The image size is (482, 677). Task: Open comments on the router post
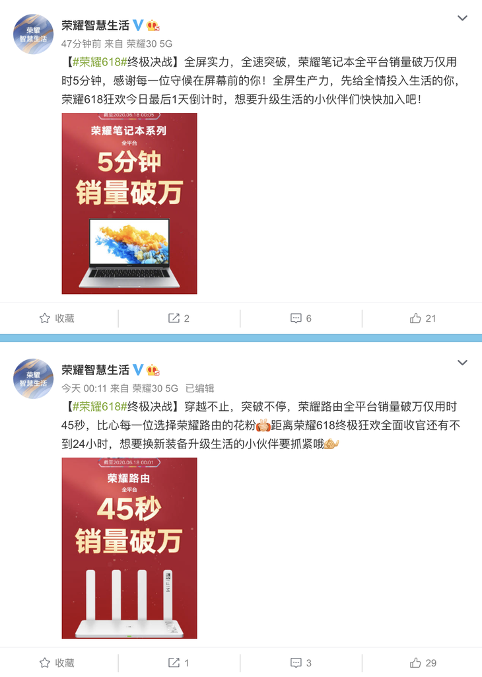coord(301,662)
